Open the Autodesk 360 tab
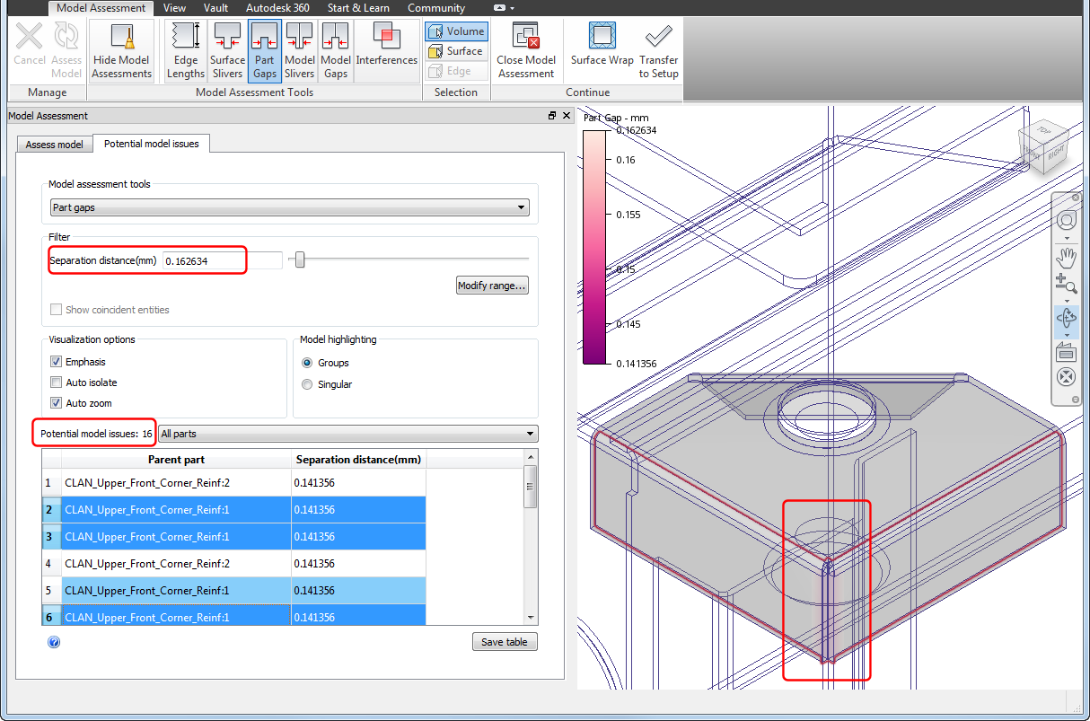The height and width of the screenshot is (721, 1090). tap(277, 8)
